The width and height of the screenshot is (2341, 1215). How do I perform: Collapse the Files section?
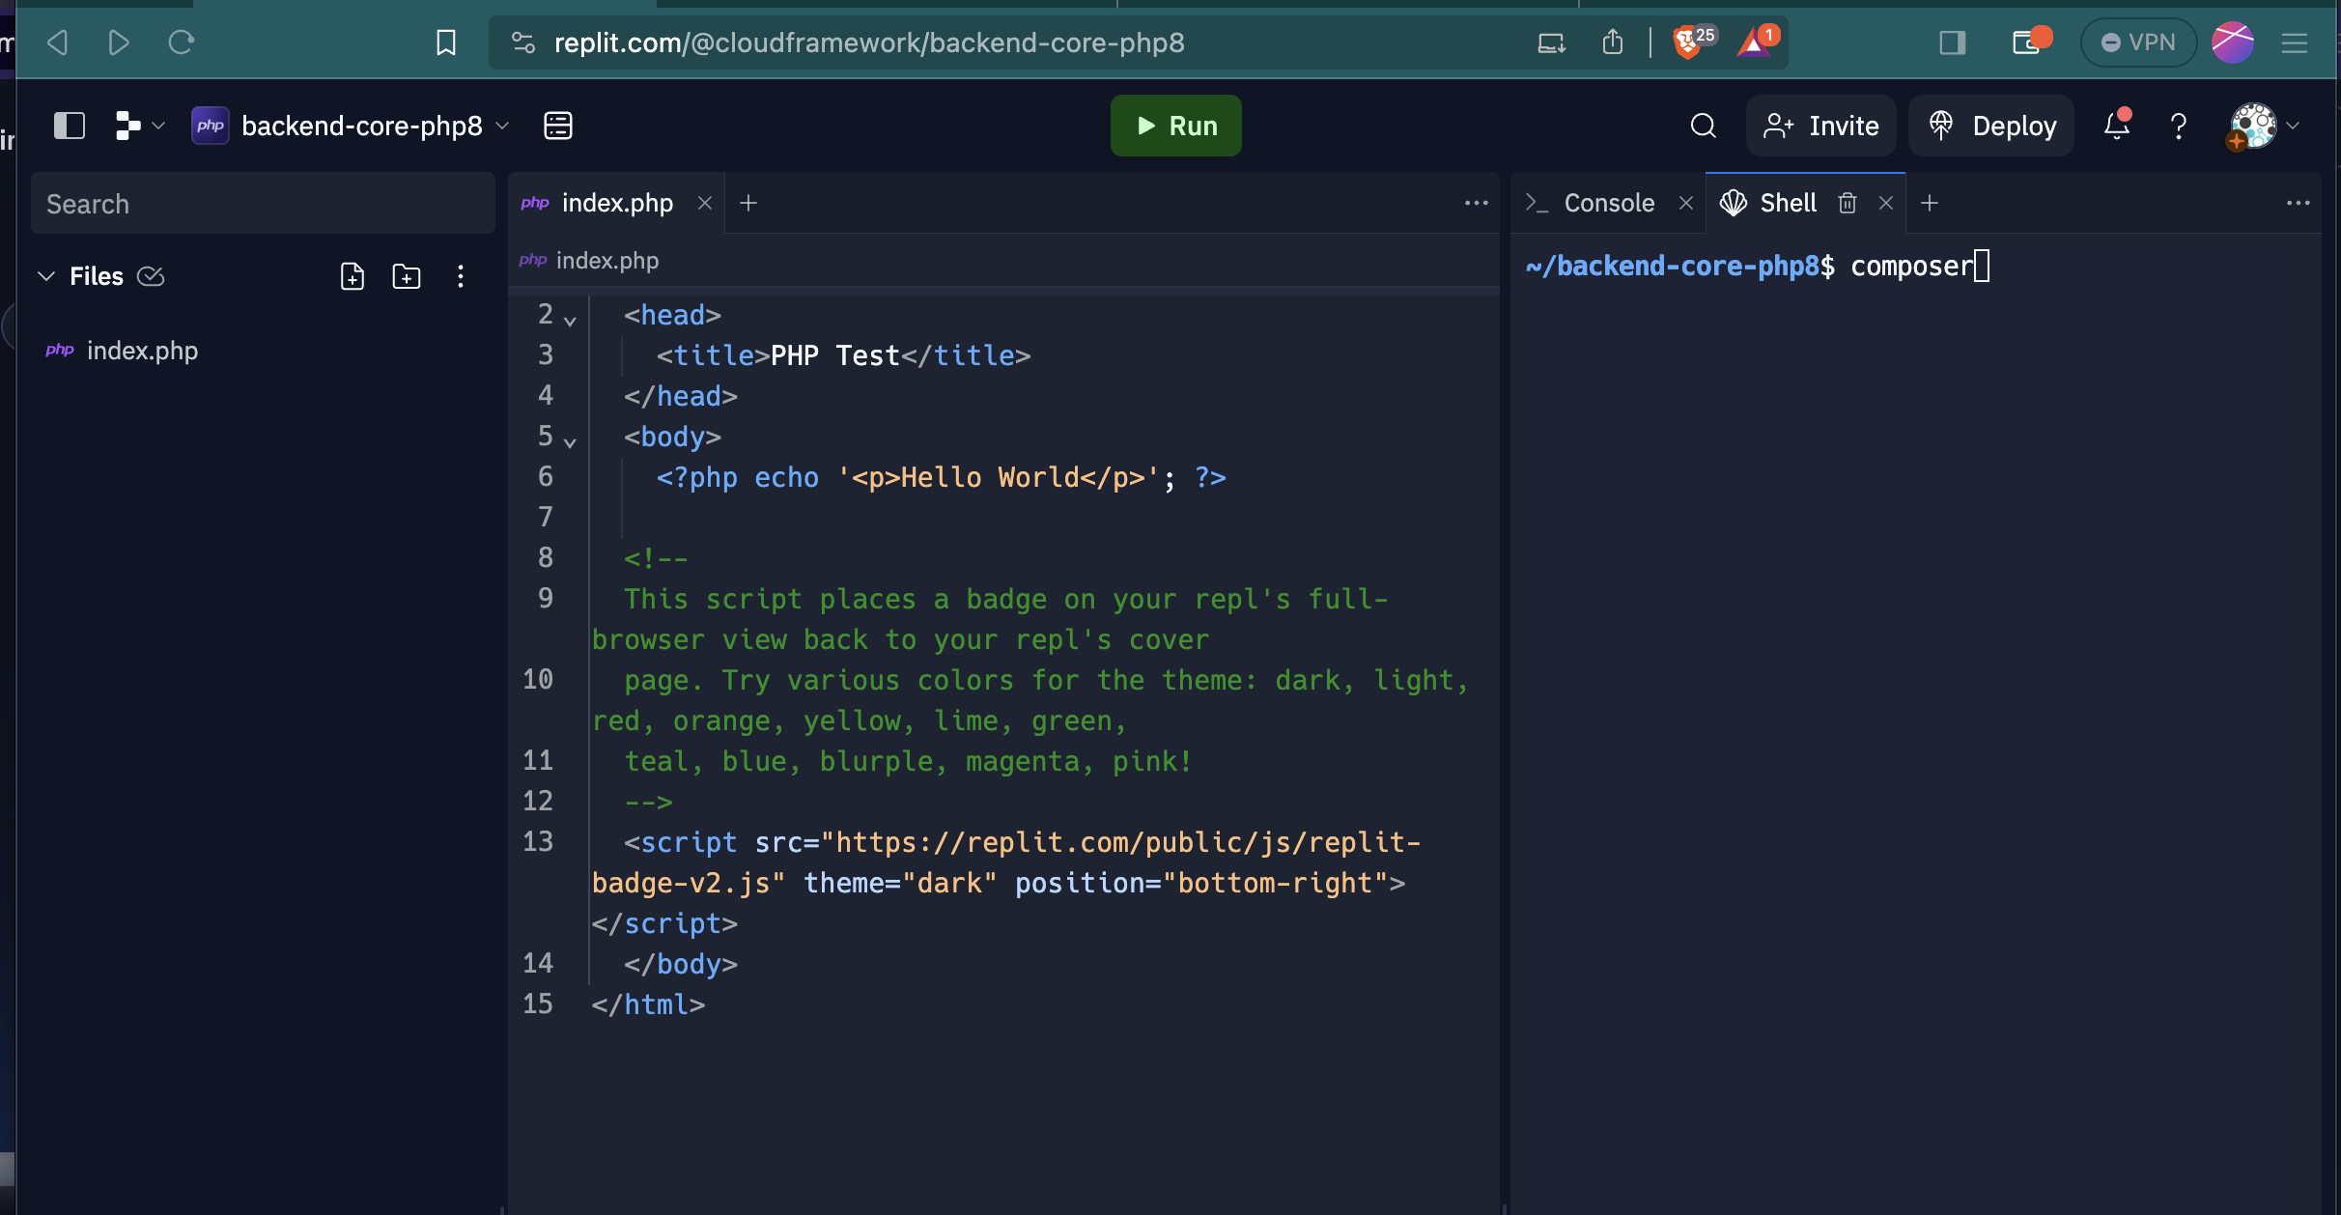click(45, 276)
